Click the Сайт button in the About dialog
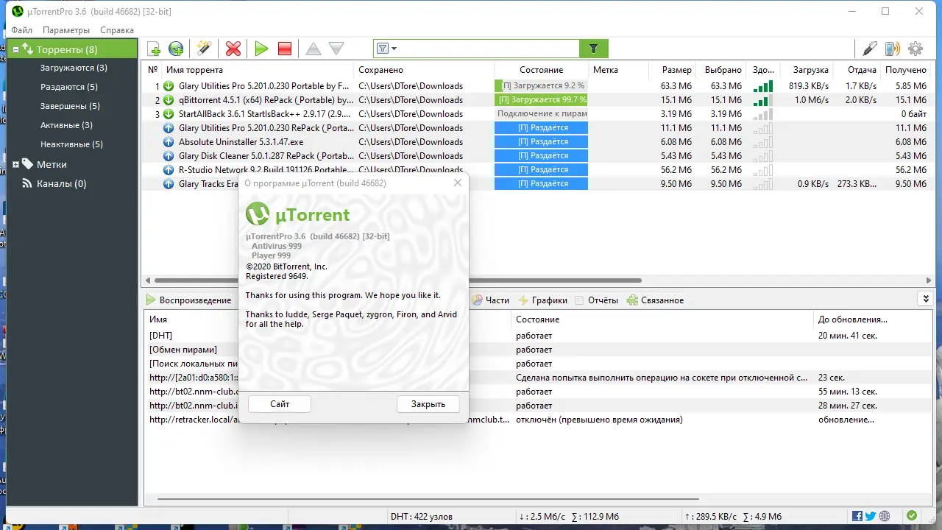The height and width of the screenshot is (530, 942). pyautogui.click(x=280, y=404)
